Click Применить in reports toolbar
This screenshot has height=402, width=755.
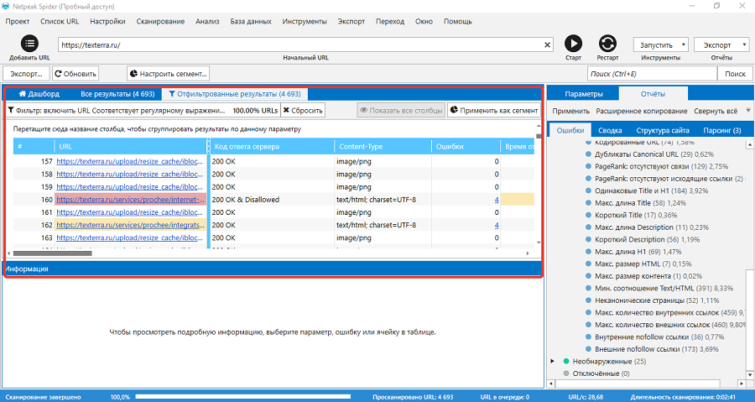tap(570, 111)
